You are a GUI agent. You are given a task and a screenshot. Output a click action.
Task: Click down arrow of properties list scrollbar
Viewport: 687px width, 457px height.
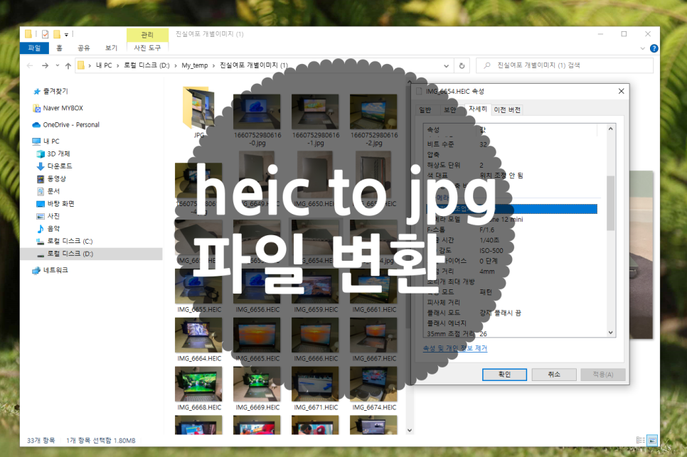click(x=611, y=333)
